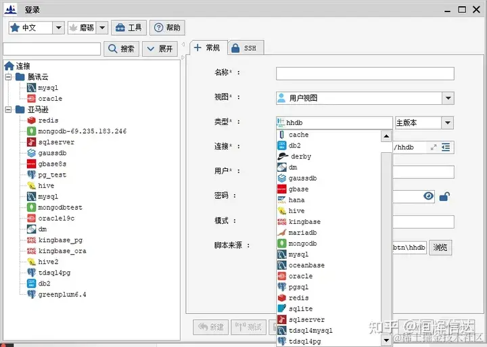Screen dimensions: 487x347
Task: Click the list icon in connection field
Action: tap(446, 147)
